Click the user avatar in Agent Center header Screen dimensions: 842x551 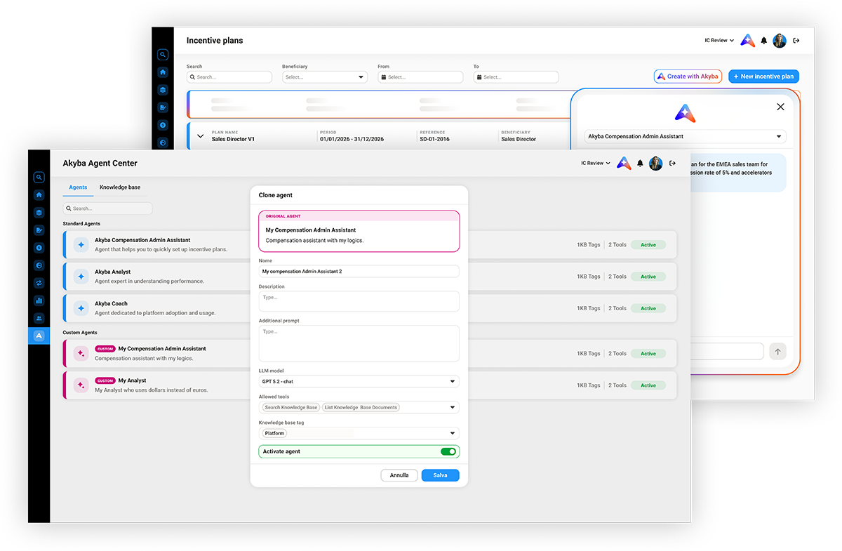(x=655, y=164)
